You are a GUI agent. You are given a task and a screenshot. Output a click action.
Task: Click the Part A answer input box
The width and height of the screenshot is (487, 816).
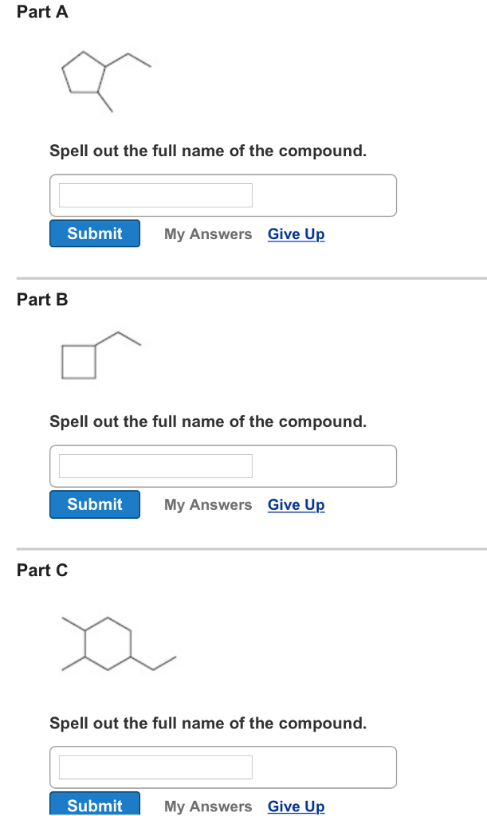tap(154, 194)
